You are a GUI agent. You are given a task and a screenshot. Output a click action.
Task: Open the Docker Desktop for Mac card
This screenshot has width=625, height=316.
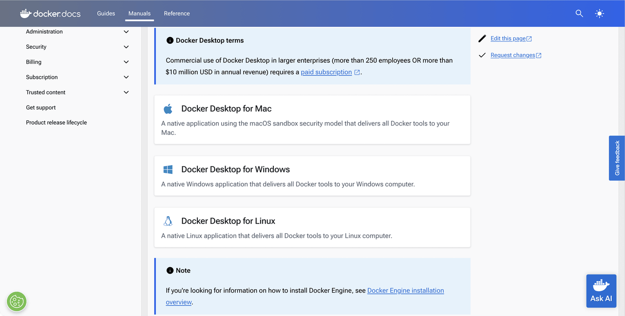coord(312,119)
